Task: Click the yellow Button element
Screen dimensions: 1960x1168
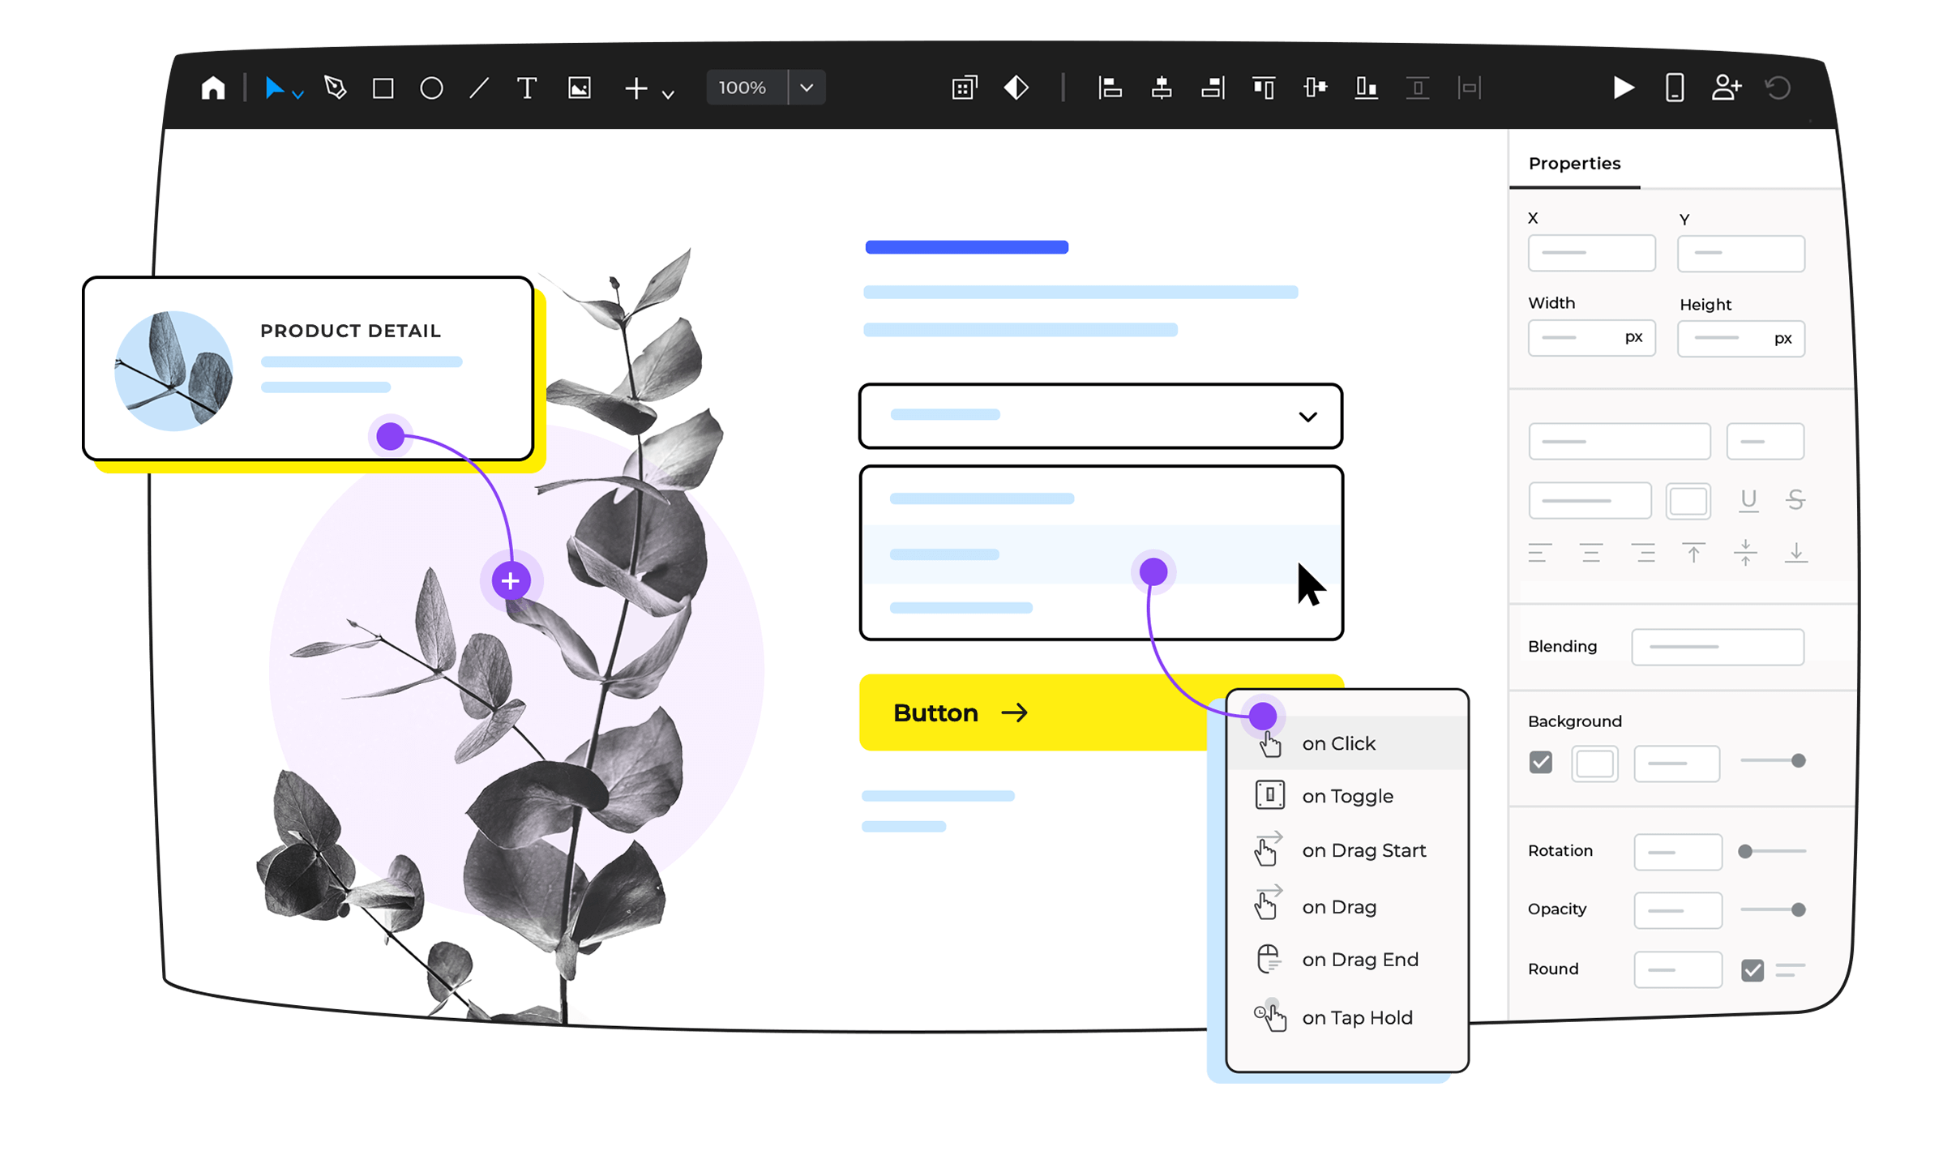Action: click(x=1023, y=712)
